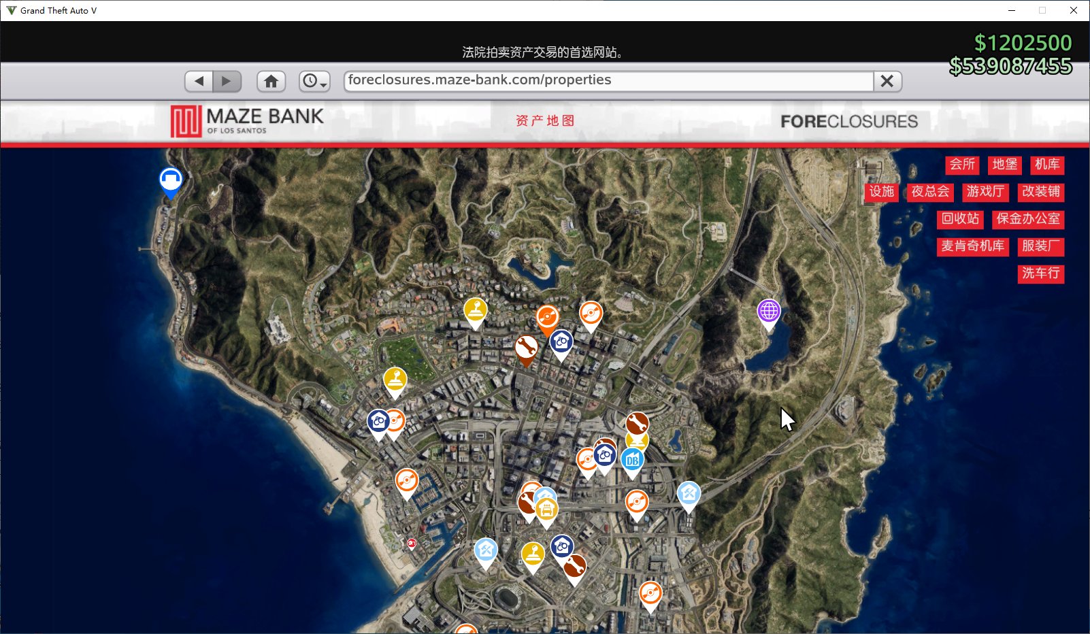
Task: Open the 资产地图 link in the header
Action: tap(545, 120)
